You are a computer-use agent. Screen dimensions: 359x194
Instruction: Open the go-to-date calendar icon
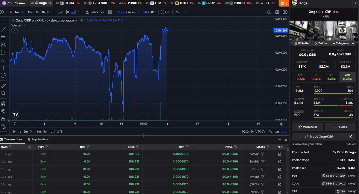60,131
